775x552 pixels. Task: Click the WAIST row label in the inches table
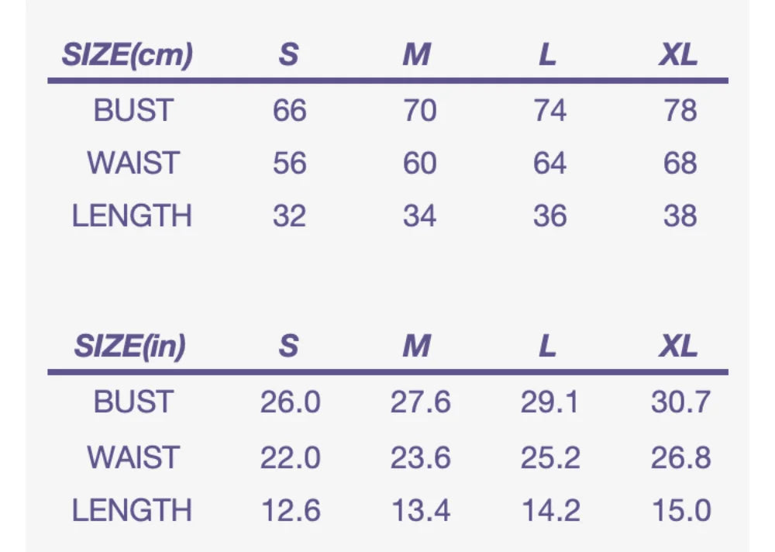(x=133, y=457)
